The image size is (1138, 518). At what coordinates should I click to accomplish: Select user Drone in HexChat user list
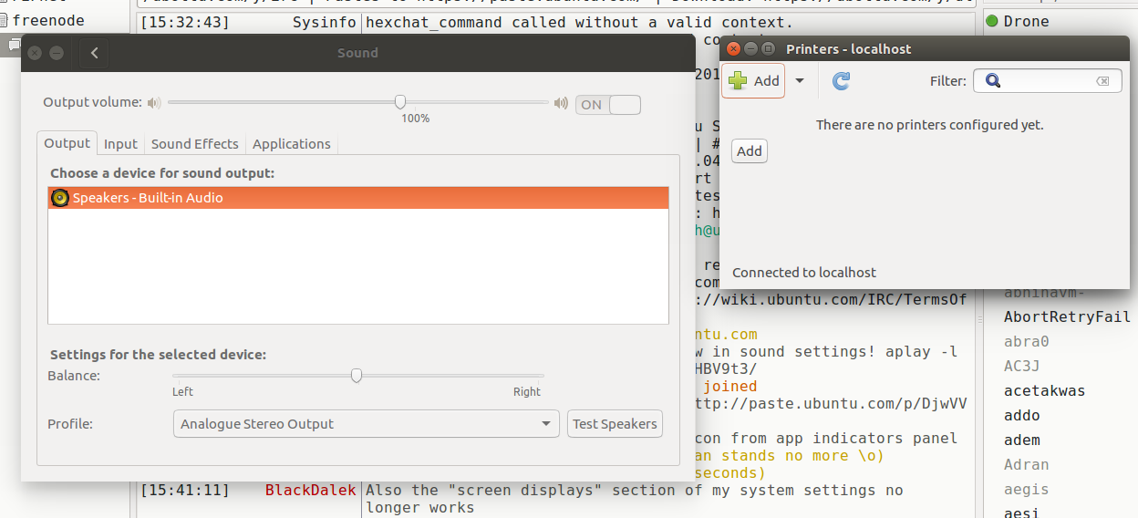pos(1026,21)
